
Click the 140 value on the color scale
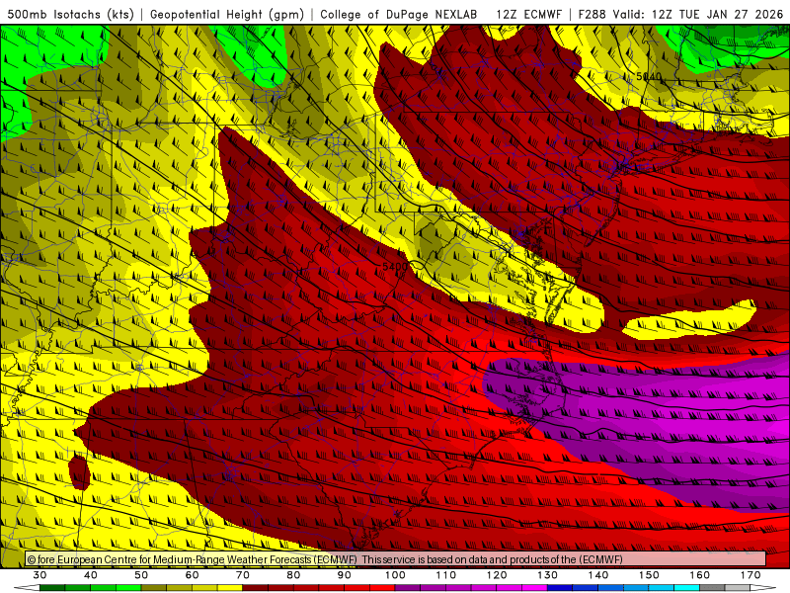click(x=598, y=575)
